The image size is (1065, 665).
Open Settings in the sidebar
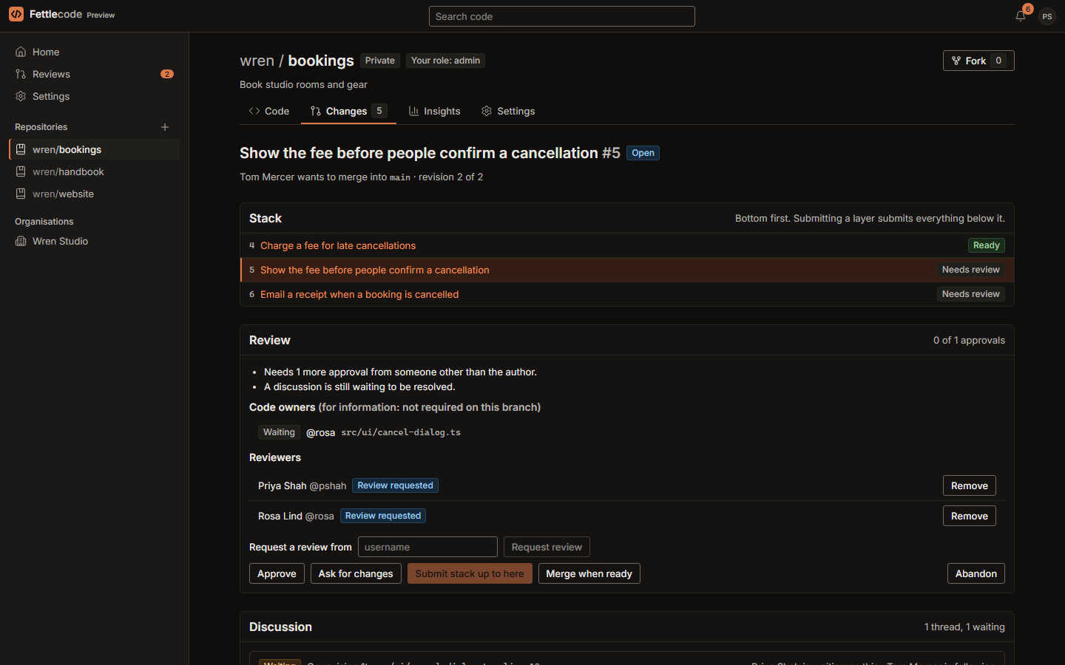(94, 96)
